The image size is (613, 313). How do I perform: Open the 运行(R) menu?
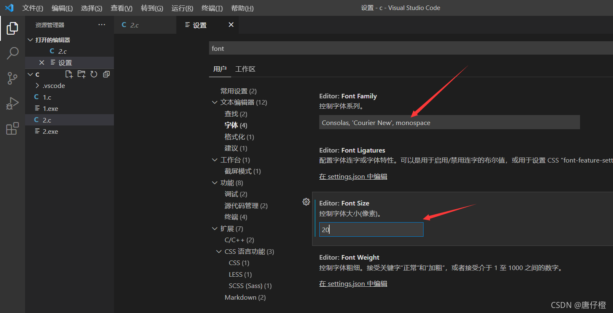(x=182, y=8)
